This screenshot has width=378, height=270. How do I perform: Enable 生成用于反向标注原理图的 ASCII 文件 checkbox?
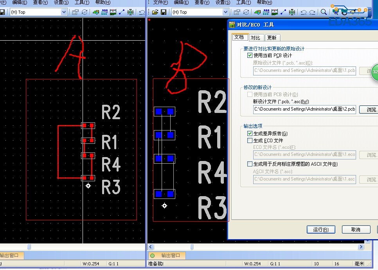pos(250,164)
